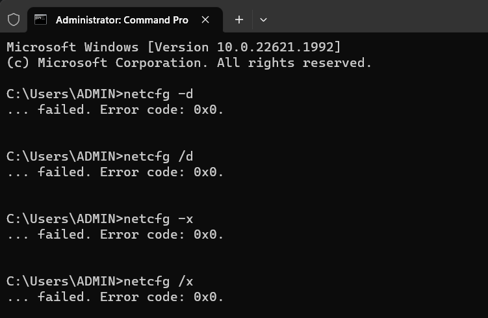Click empty title bar area right of chevron
Viewport: 488px width, 318px height.
(x=379, y=17)
